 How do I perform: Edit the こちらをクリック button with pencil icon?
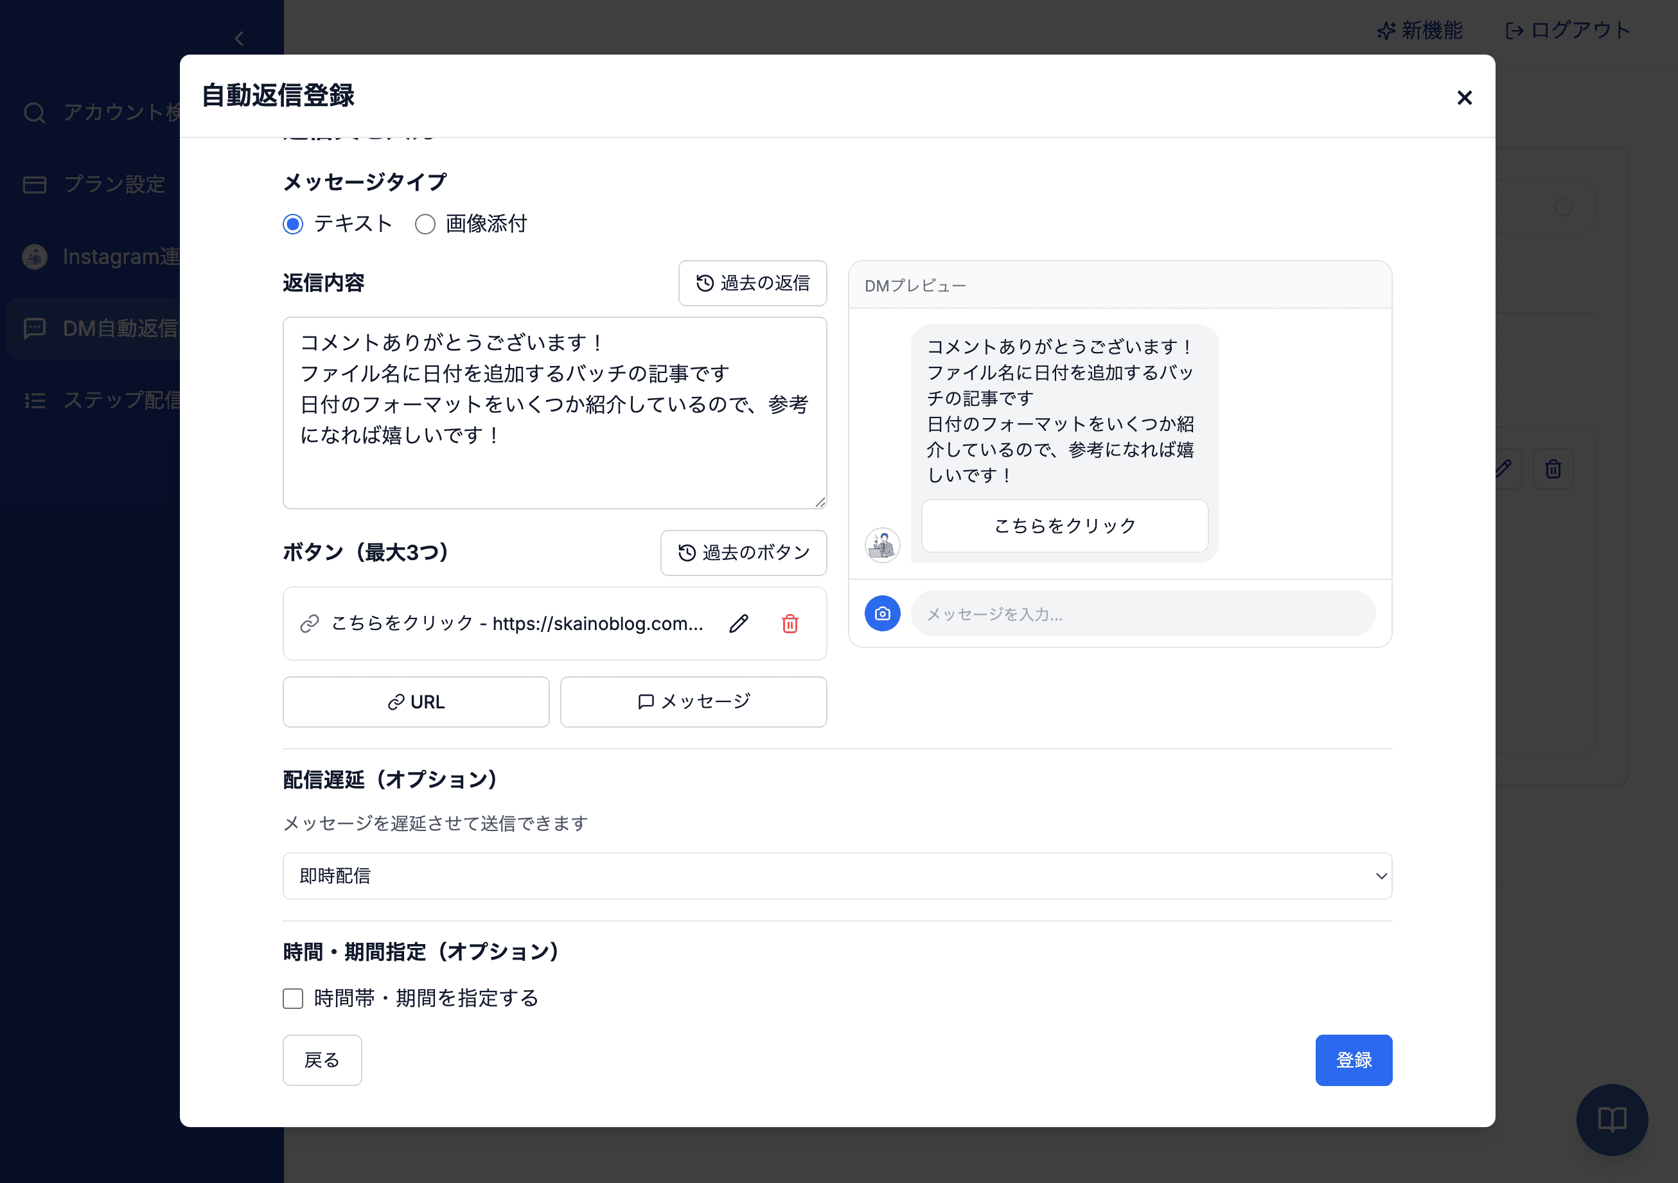coord(739,623)
